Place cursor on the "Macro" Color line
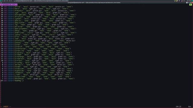 point(36,9)
